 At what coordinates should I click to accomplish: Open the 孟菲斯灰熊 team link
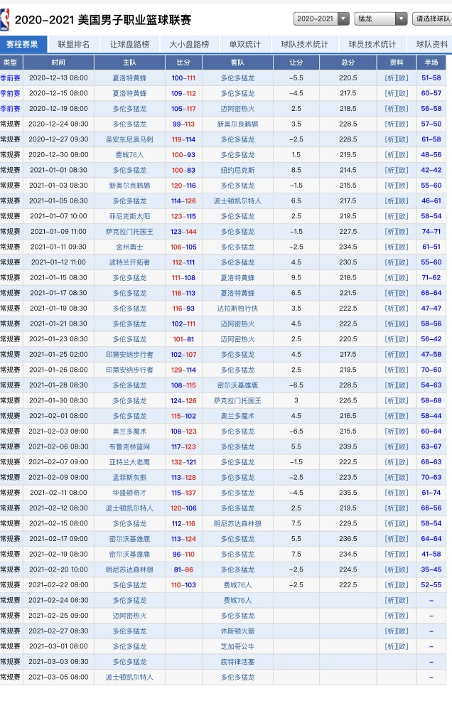(129, 478)
